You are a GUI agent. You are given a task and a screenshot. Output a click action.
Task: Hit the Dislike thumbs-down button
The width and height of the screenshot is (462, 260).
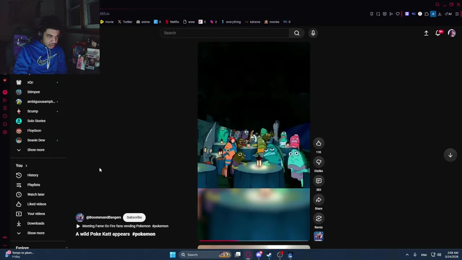tap(319, 162)
